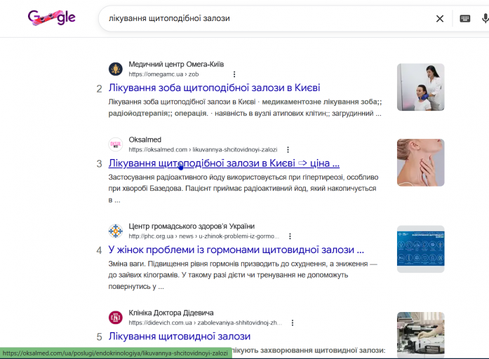Open the on-screen keyboard icon
Viewport: 489px width, 359px height.
[465, 19]
